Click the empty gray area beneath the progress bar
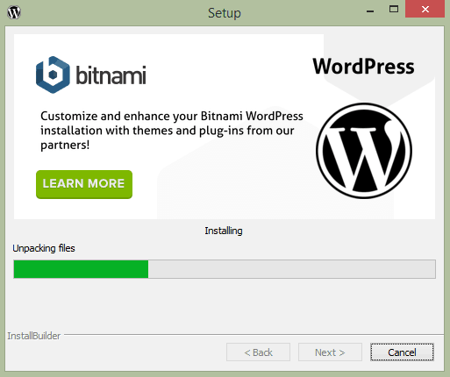Screen dimensions: 450x377 pyautogui.click(x=225, y=305)
